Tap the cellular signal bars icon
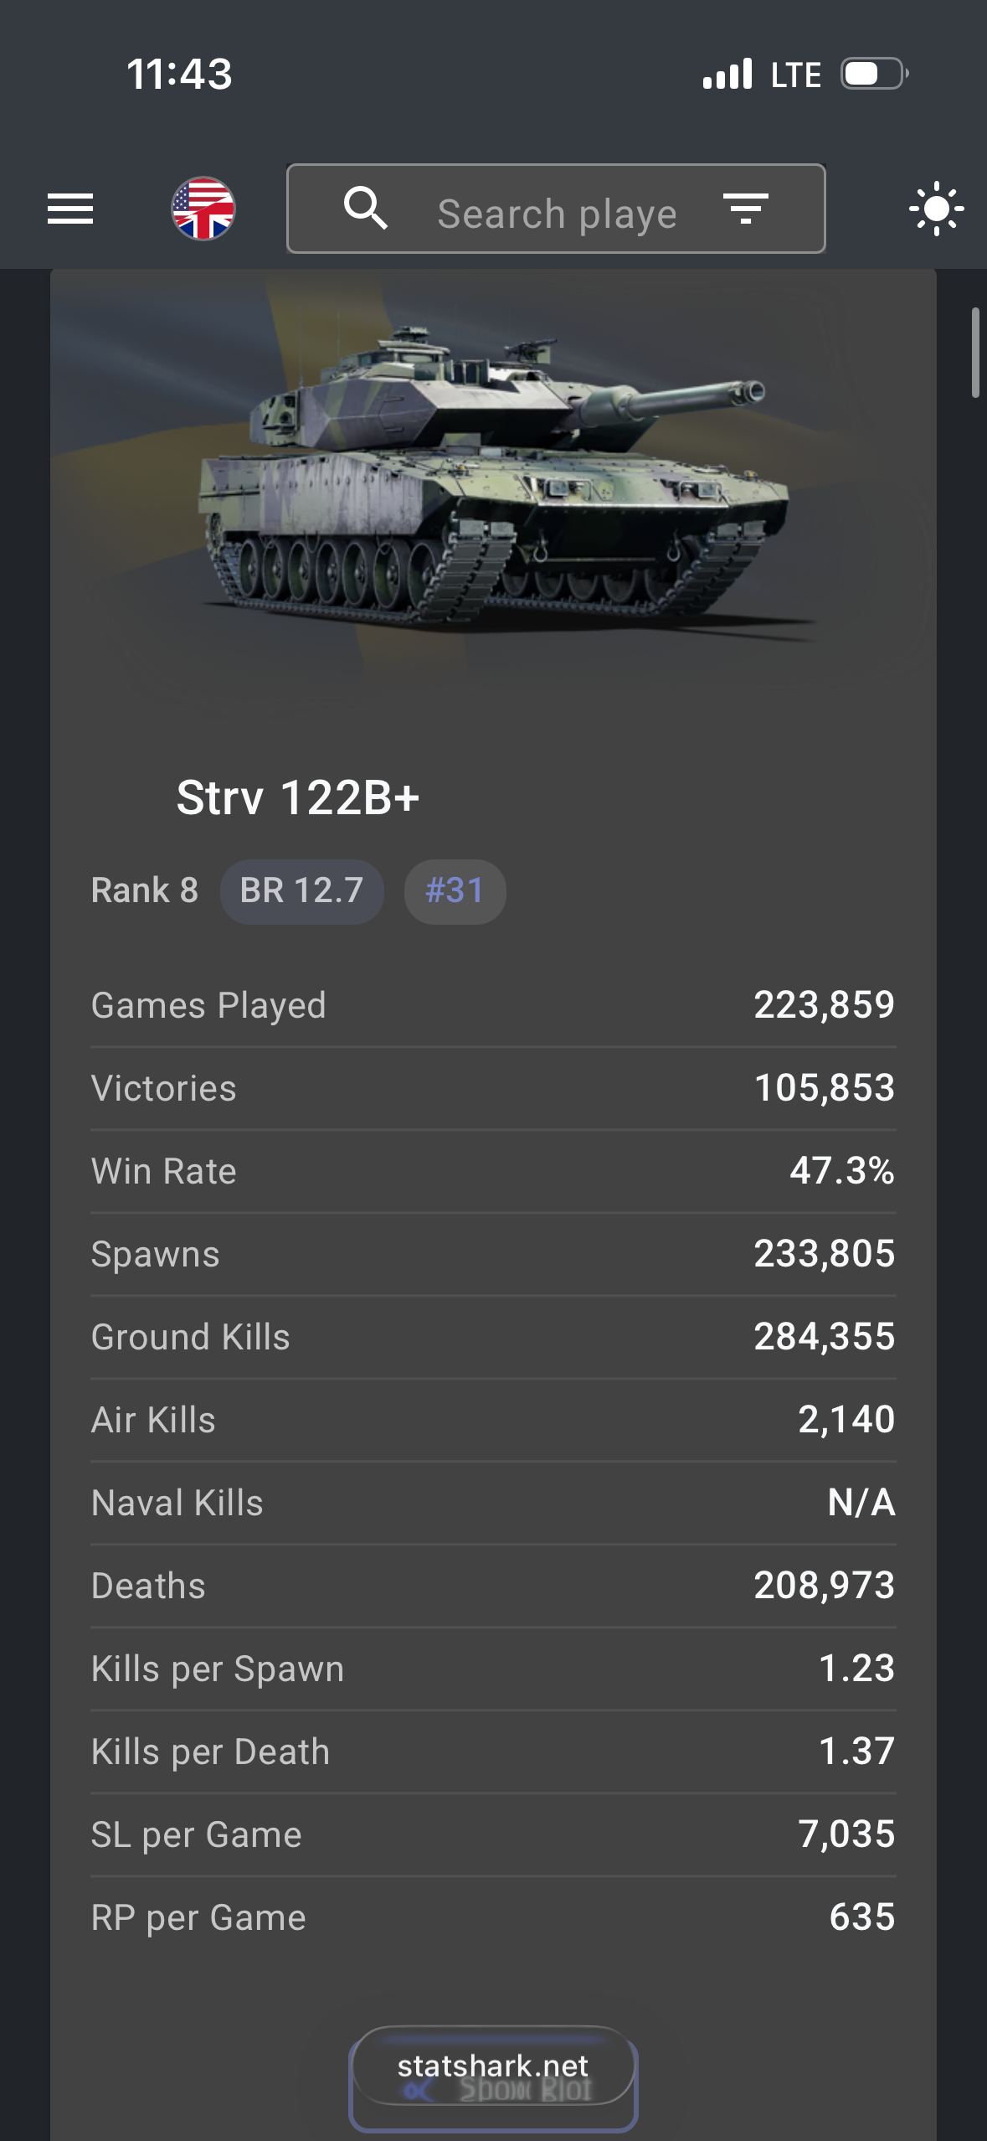Screen dimensions: 987x2141 (x=727, y=74)
